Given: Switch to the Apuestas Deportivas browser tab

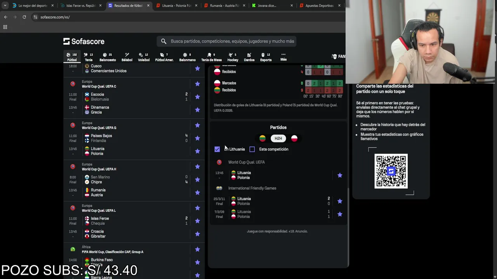Looking at the screenshot, I should (319, 6).
